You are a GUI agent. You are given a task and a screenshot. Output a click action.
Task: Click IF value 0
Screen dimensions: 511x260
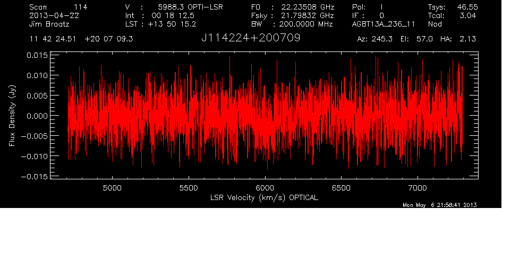[x=381, y=15]
